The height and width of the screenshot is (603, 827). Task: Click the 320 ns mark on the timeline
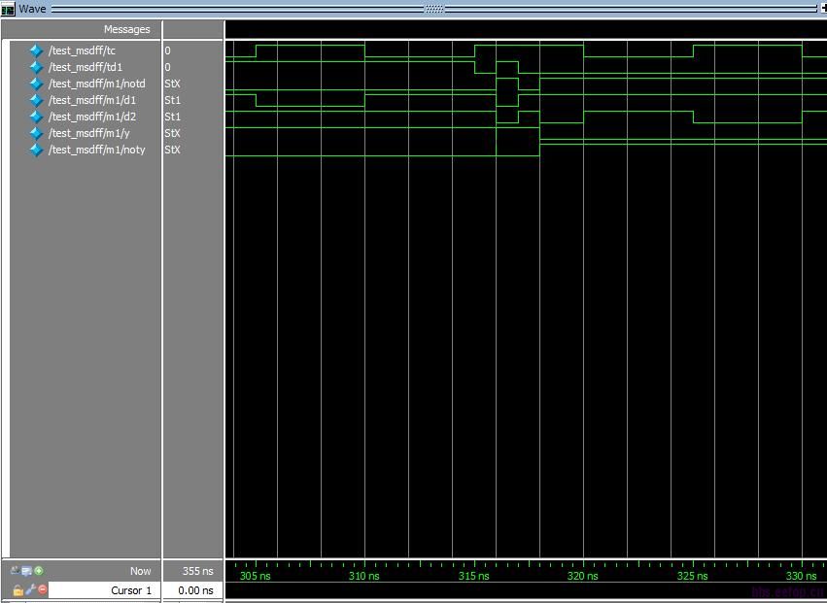point(583,575)
